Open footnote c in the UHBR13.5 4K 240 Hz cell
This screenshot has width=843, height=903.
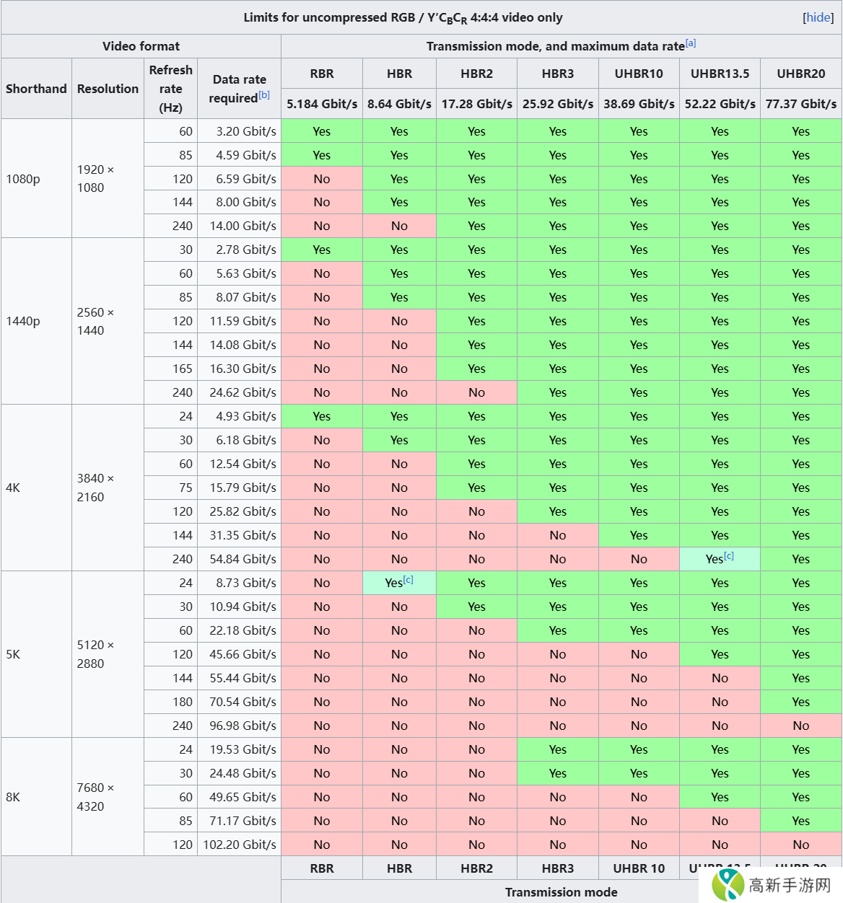(729, 556)
